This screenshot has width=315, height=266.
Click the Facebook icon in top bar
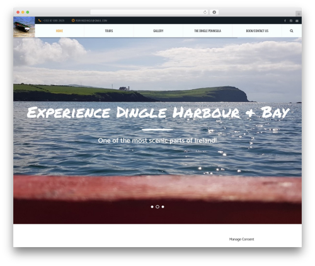(285, 21)
